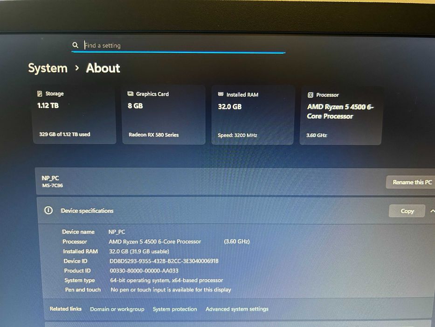Select Product ID value 00330-80000-00000-AA033
This screenshot has height=327, width=435.
click(x=144, y=270)
